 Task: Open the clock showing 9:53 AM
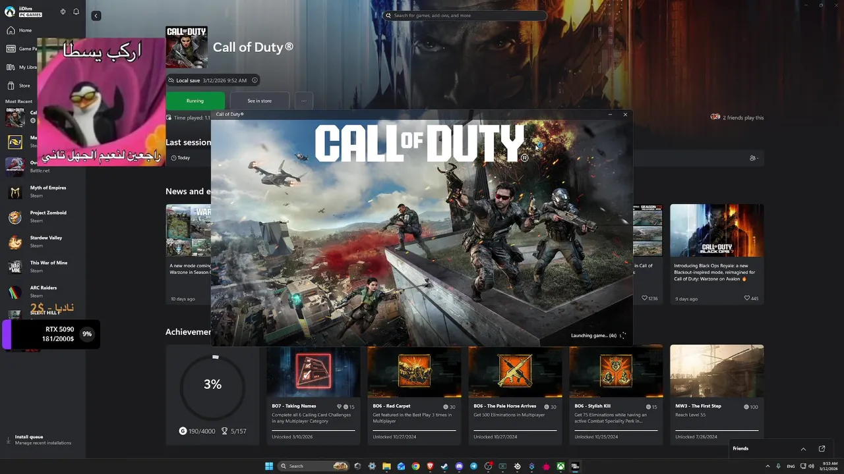[x=829, y=466]
